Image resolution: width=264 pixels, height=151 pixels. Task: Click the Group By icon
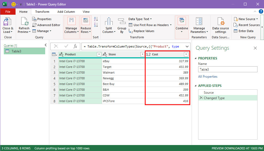(x=122, y=21)
